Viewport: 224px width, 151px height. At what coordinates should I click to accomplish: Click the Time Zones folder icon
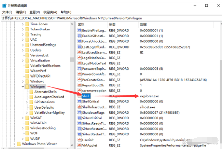pos(27,24)
